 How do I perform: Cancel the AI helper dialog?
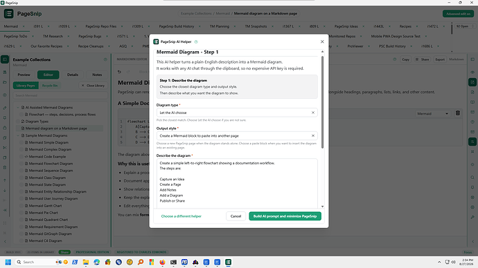tap(236, 216)
